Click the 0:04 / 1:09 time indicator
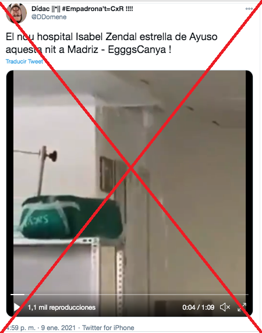262x333 pixels. 199,307
